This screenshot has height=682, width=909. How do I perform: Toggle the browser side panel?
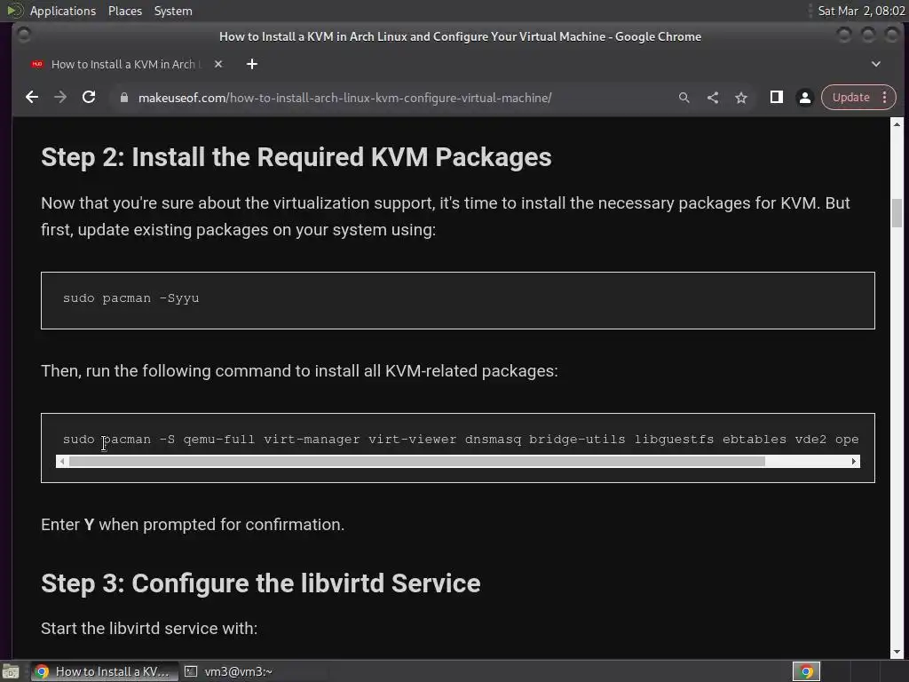pyautogui.click(x=776, y=98)
